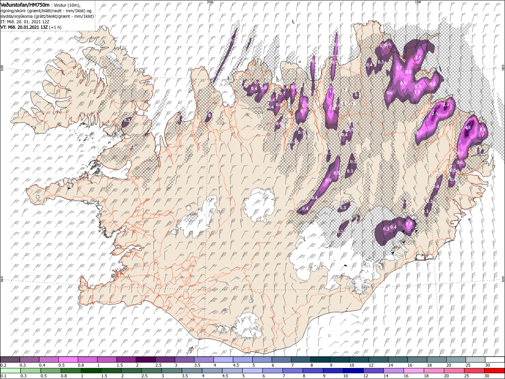This screenshot has width=505, height=379.
Task: Select the bottom-row legend swatch between 0.3 and 0.5
Action: pos(31,371)
